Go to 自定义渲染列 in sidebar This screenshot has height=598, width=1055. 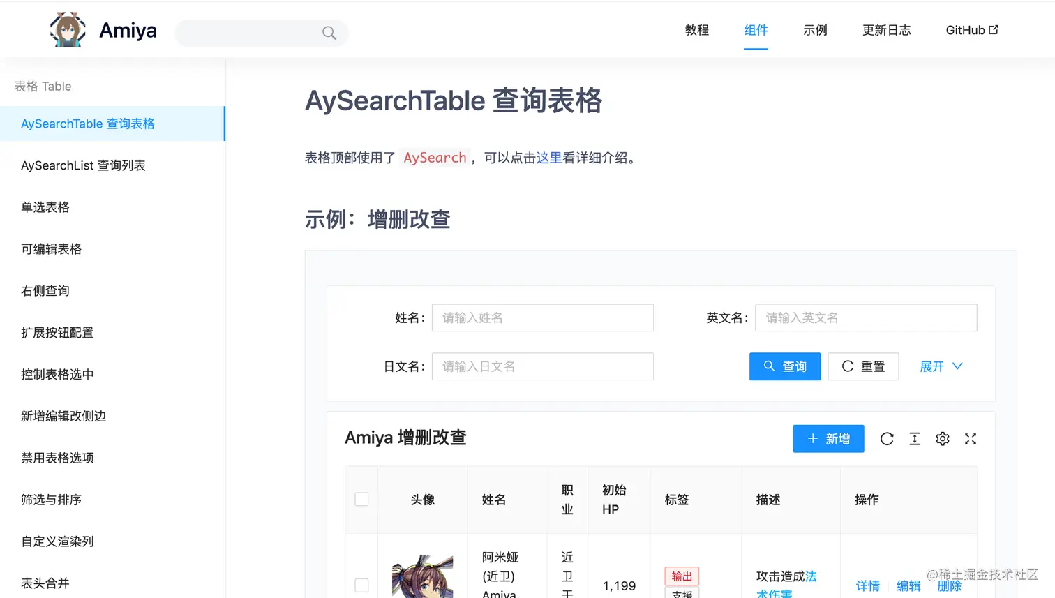[112, 541]
